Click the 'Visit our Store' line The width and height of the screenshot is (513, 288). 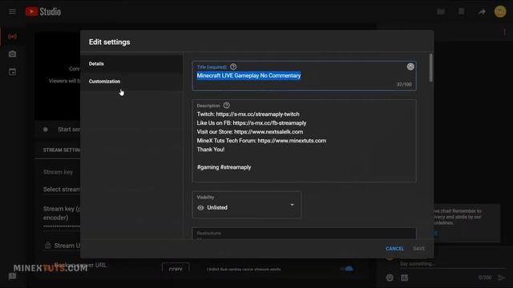[250, 132]
